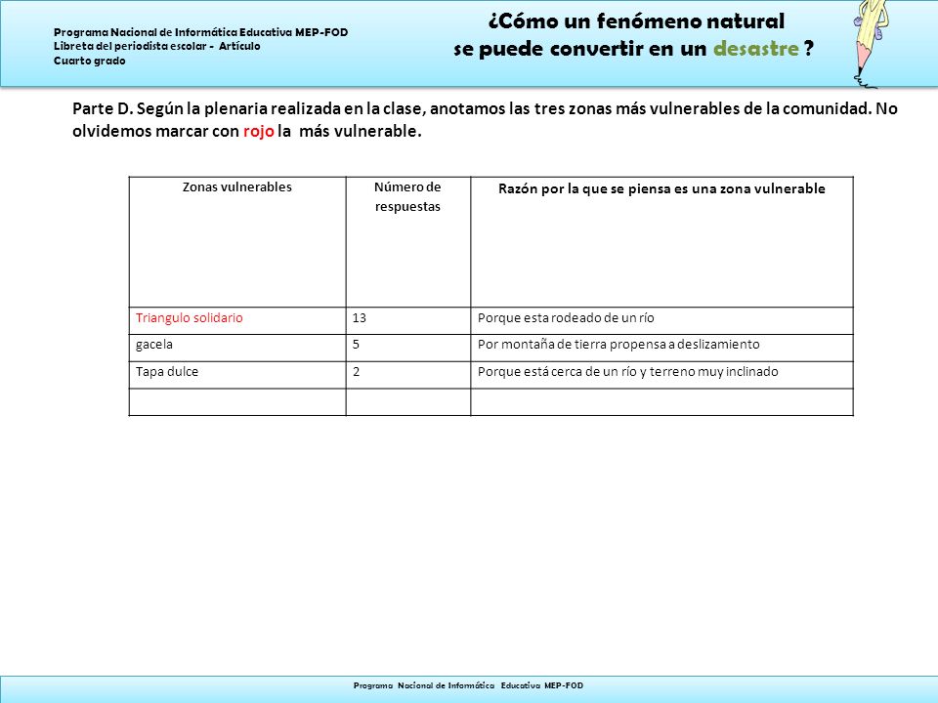Image resolution: width=938 pixels, height=703 pixels.
Task: Click the 'Cuarto grado' label
Action: click(x=90, y=61)
